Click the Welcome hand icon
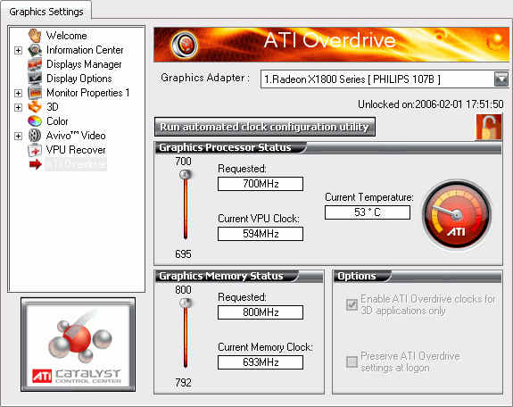 pyautogui.click(x=35, y=36)
